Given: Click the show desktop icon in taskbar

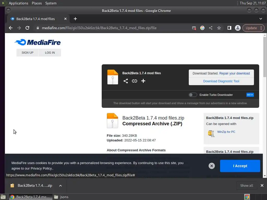Looking at the screenshot, I should (x=3, y=197).
